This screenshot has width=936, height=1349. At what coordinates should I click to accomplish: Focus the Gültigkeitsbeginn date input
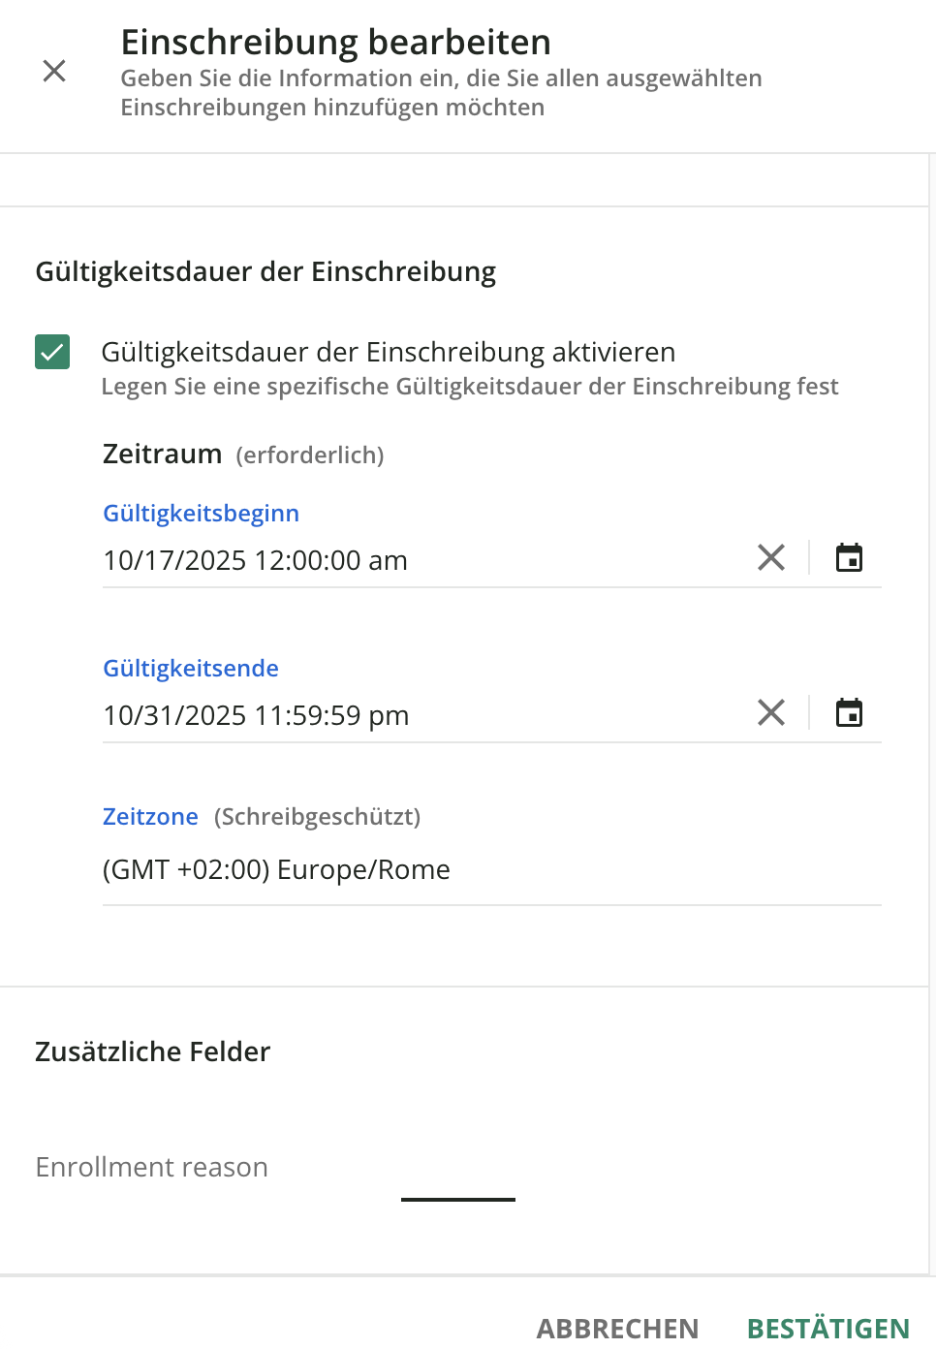pyautogui.click(x=388, y=560)
